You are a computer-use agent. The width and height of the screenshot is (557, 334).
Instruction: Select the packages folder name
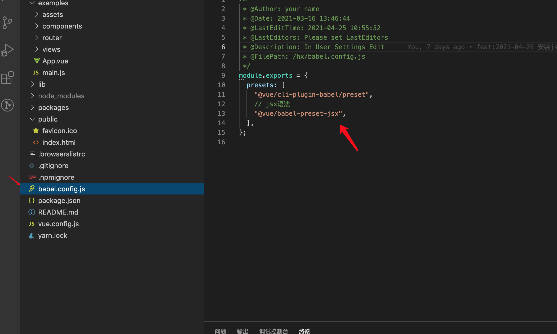(x=54, y=108)
